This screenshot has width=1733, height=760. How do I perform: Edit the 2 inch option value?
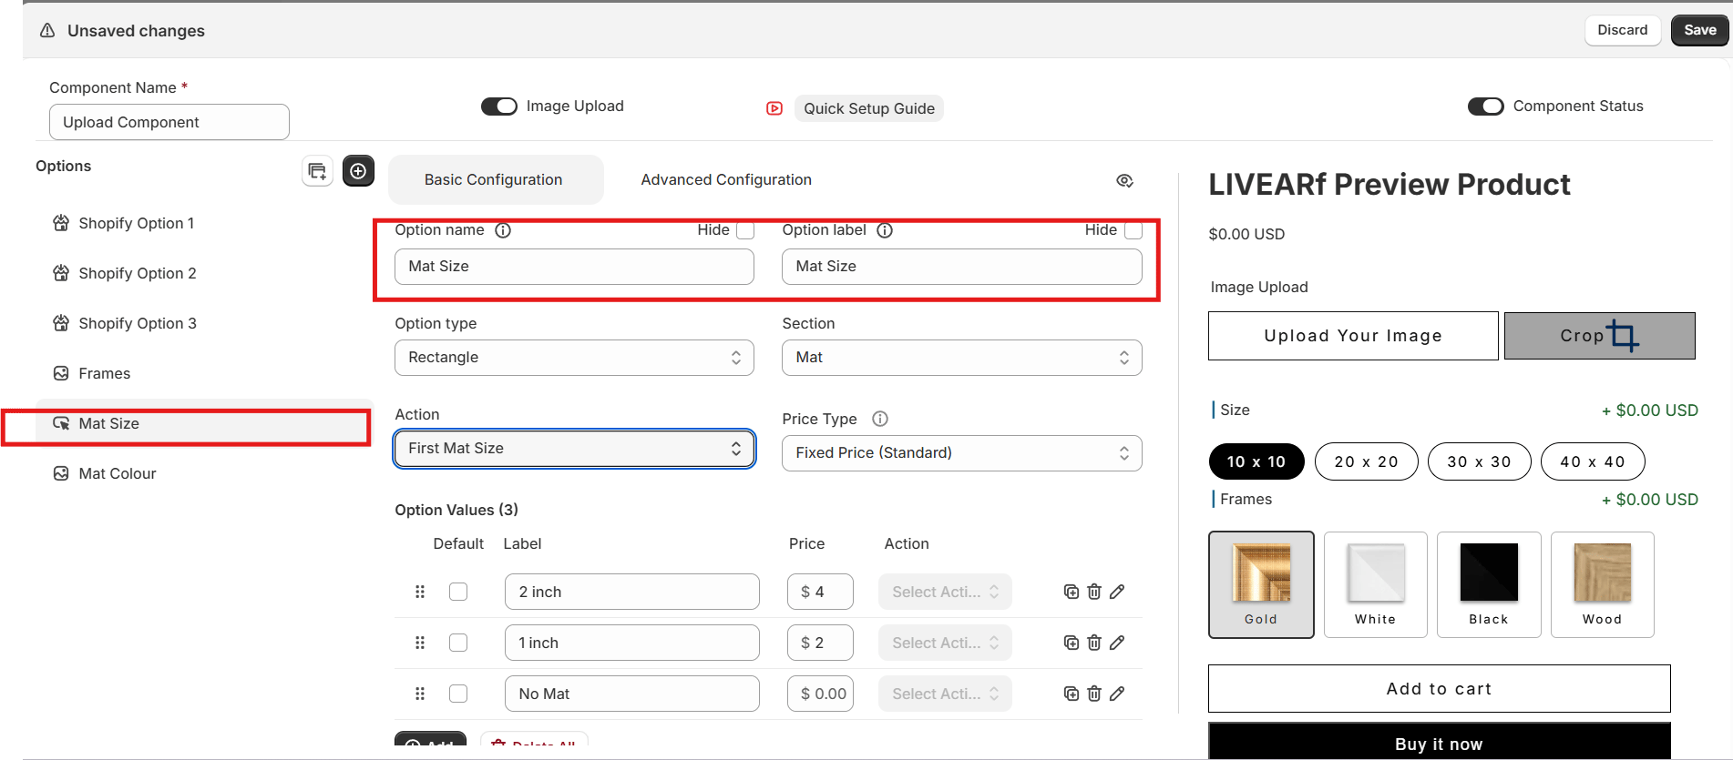coord(1117,592)
